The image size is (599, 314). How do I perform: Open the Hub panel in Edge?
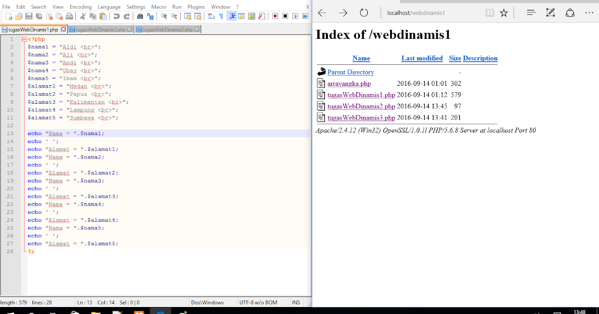pyautogui.click(x=531, y=13)
